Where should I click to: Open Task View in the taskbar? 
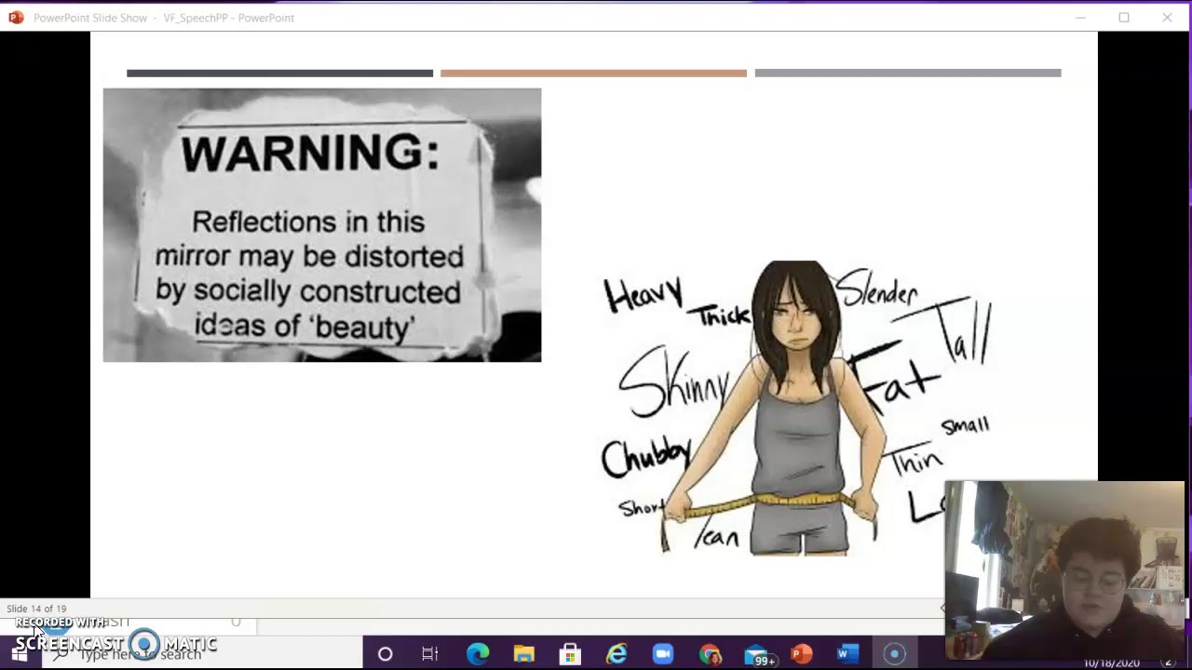[430, 654]
